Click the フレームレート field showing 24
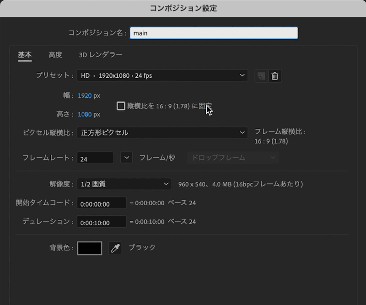The image size is (366, 305). 95,158
